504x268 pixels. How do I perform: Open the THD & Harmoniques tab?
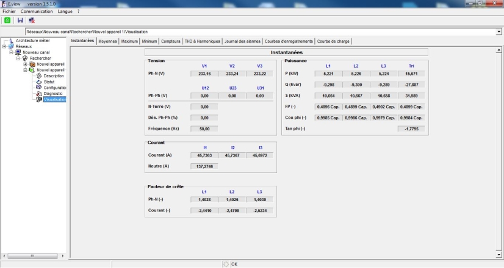203,41
